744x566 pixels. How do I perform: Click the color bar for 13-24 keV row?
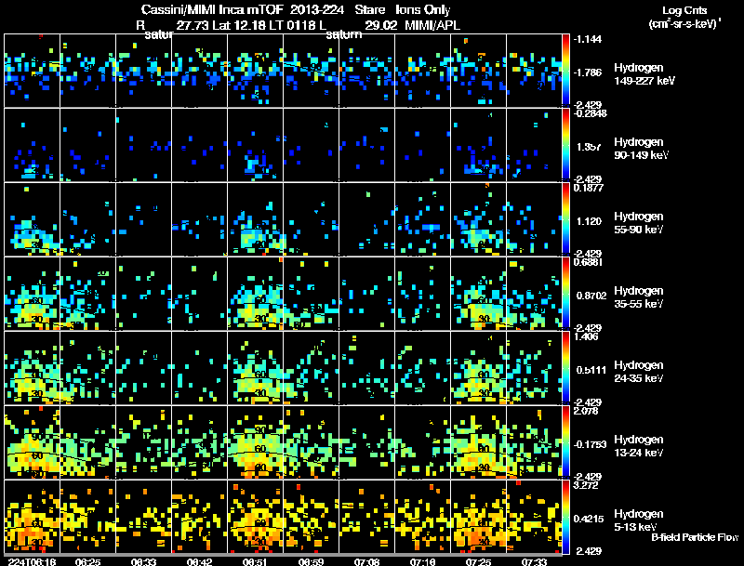(565, 442)
